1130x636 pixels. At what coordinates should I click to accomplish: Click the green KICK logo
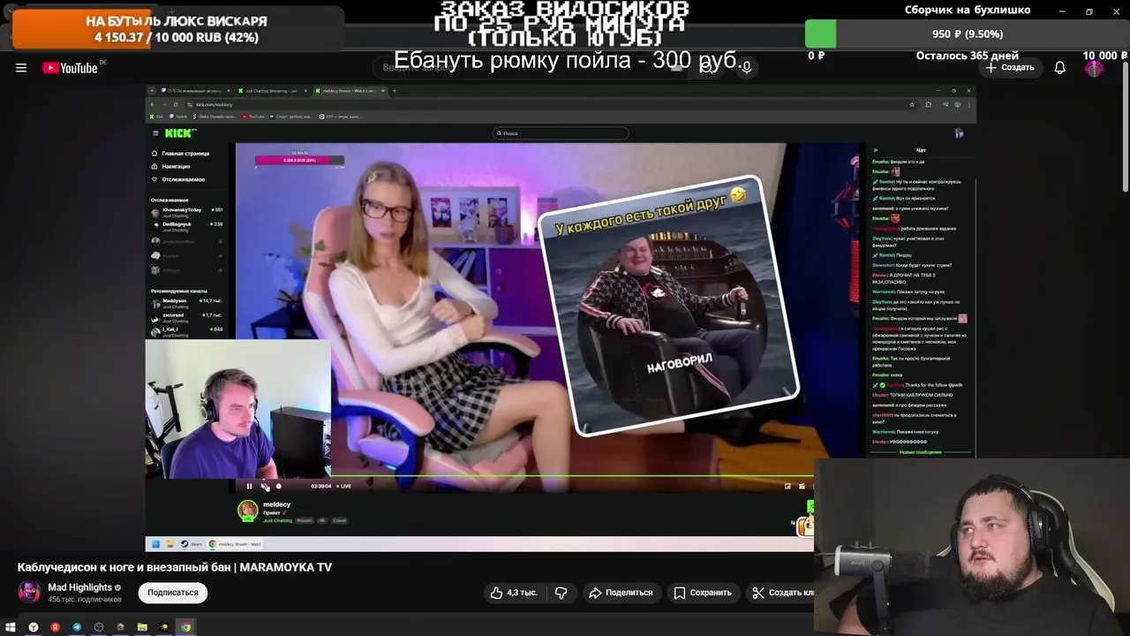(x=179, y=133)
